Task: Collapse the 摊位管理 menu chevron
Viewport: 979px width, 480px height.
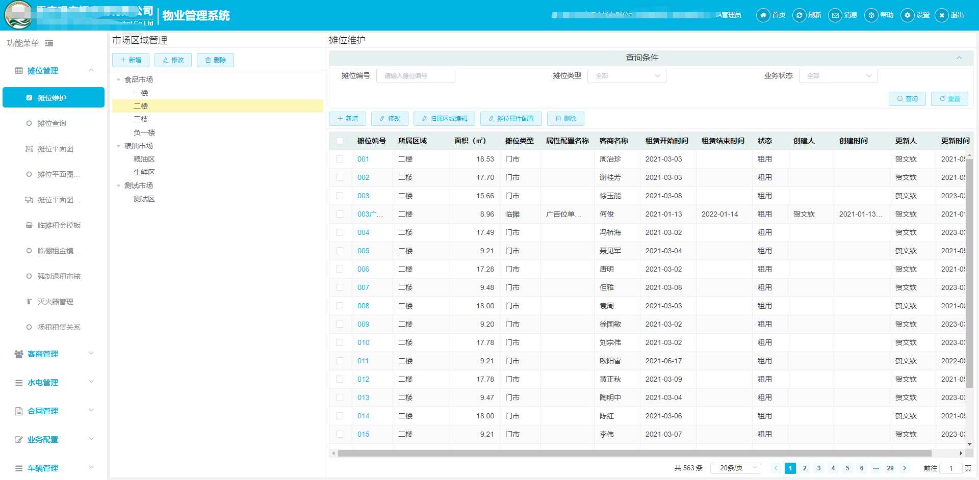Action: coord(91,70)
